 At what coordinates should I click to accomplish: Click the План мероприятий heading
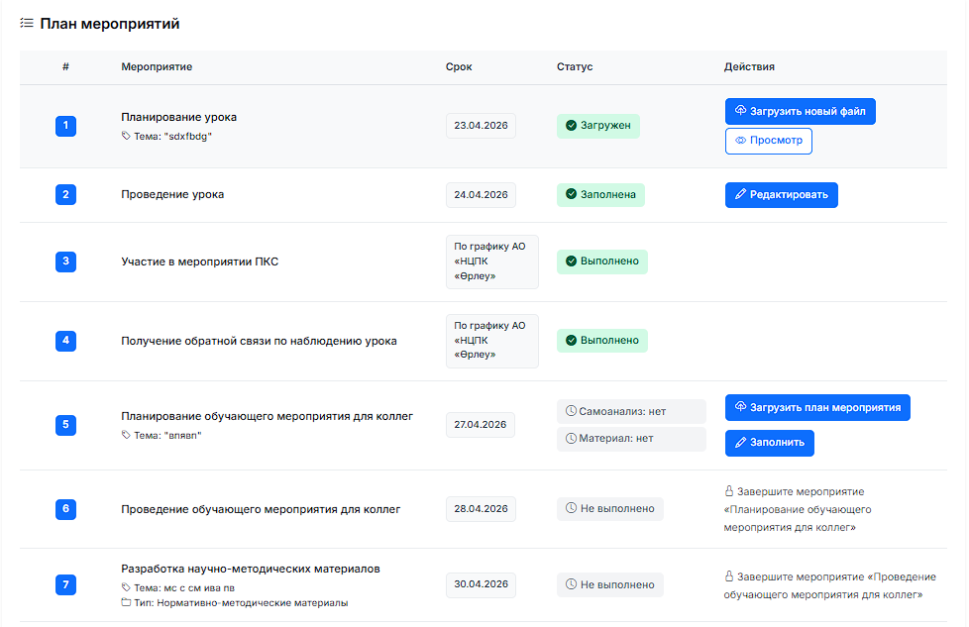click(110, 24)
